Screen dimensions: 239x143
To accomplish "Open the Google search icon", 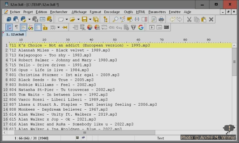I will (141, 27).
